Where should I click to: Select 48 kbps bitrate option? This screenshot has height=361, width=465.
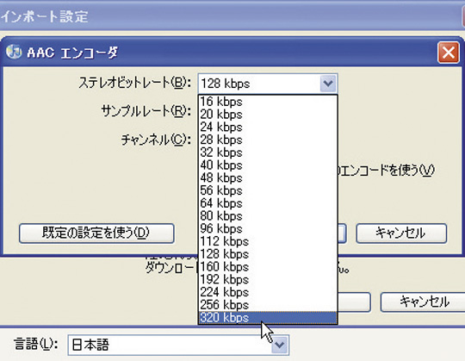coord(268,177)
